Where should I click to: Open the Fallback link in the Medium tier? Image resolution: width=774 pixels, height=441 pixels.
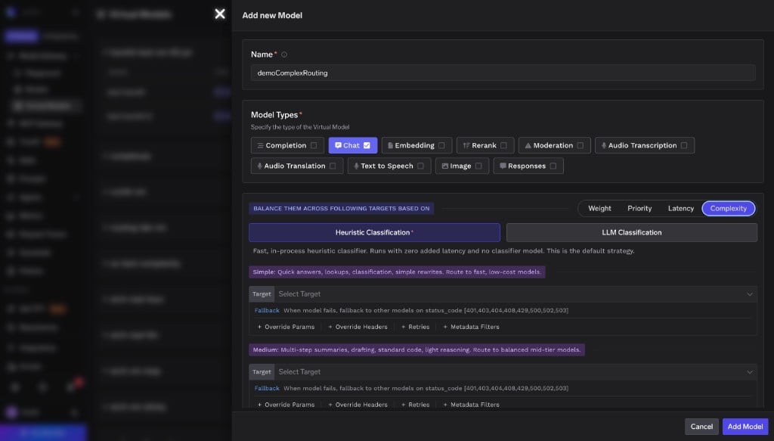click(x=267, y=388)
